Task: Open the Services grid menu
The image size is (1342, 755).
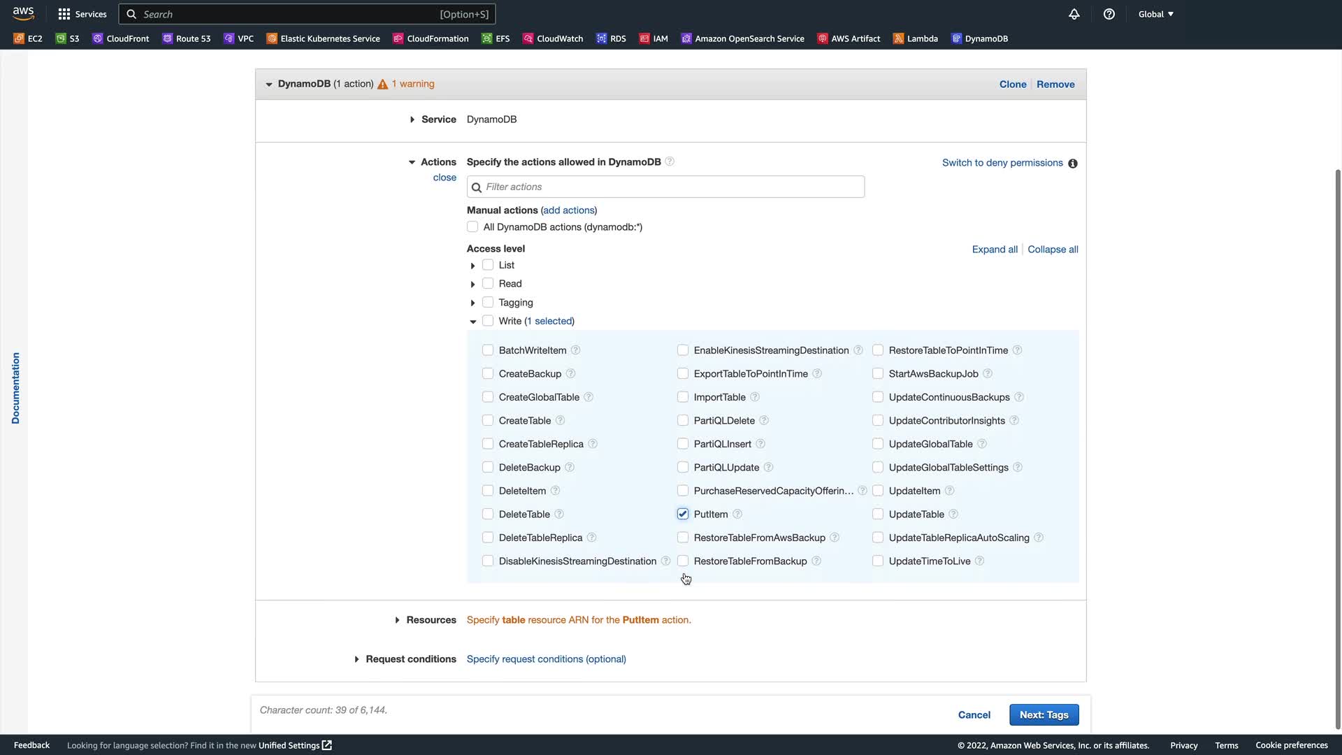Action: [82, 14]
